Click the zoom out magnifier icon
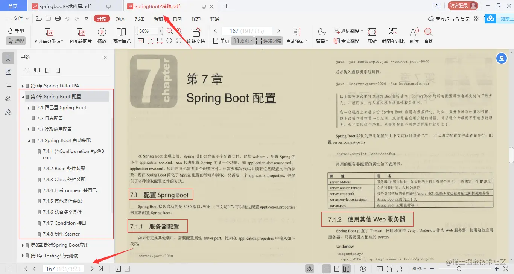The image size is (514, 274). tap(169, 31)
